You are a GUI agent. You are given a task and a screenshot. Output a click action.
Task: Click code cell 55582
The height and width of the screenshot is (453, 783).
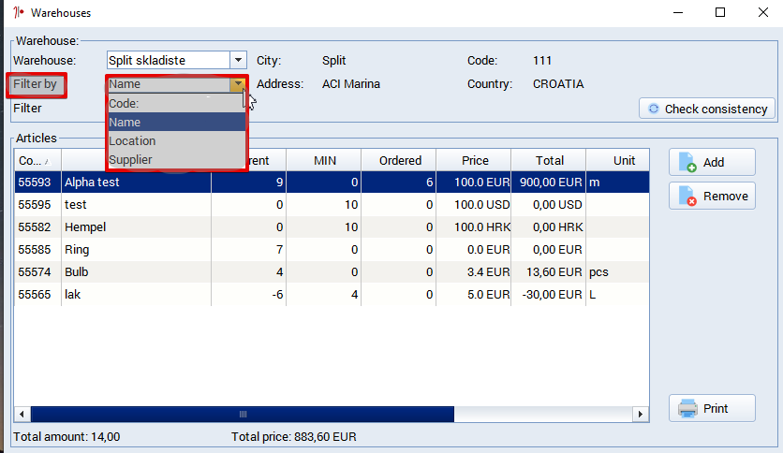point(37,227)
